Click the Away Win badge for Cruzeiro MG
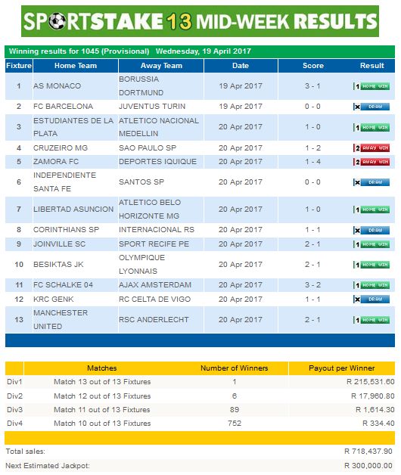 371,147
